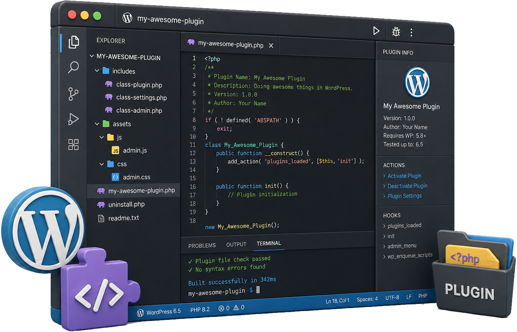Collapse the MY-AWESOME-PLUGIN root chevron
This screenshot has width=517, height=332.
click(92, 56)
